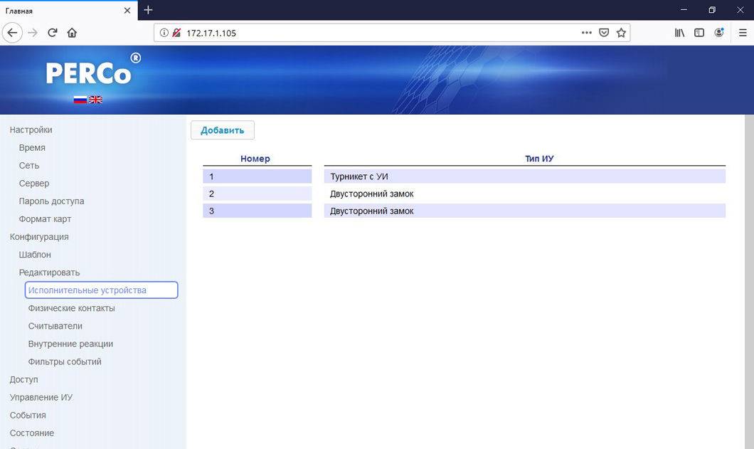Switch language using the British flag icon
This screenshot has width=754, height=449.
[x=95, y=100]
